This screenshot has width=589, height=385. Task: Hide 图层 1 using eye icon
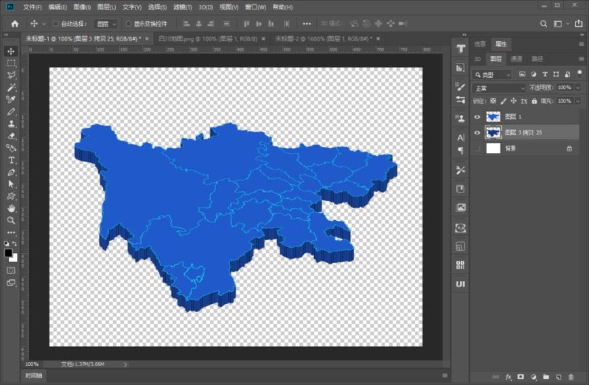[477, 117]
